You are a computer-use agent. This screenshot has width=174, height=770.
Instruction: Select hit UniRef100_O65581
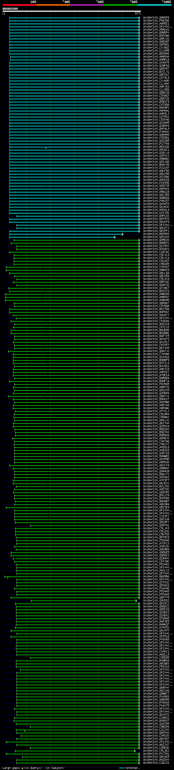pos(156,45)
